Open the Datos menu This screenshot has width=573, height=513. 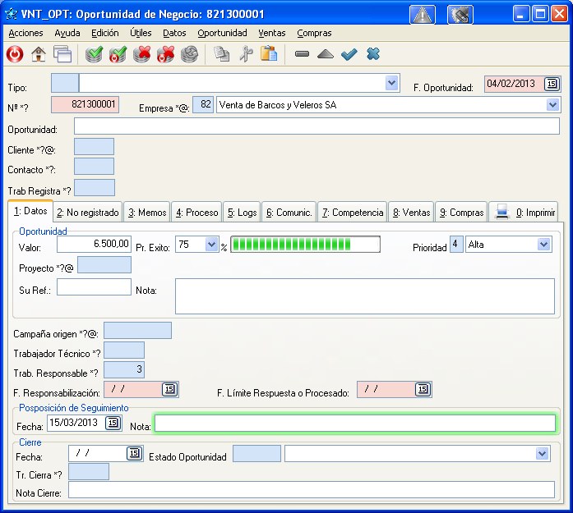pyautogui.click(x=174, y=33)
